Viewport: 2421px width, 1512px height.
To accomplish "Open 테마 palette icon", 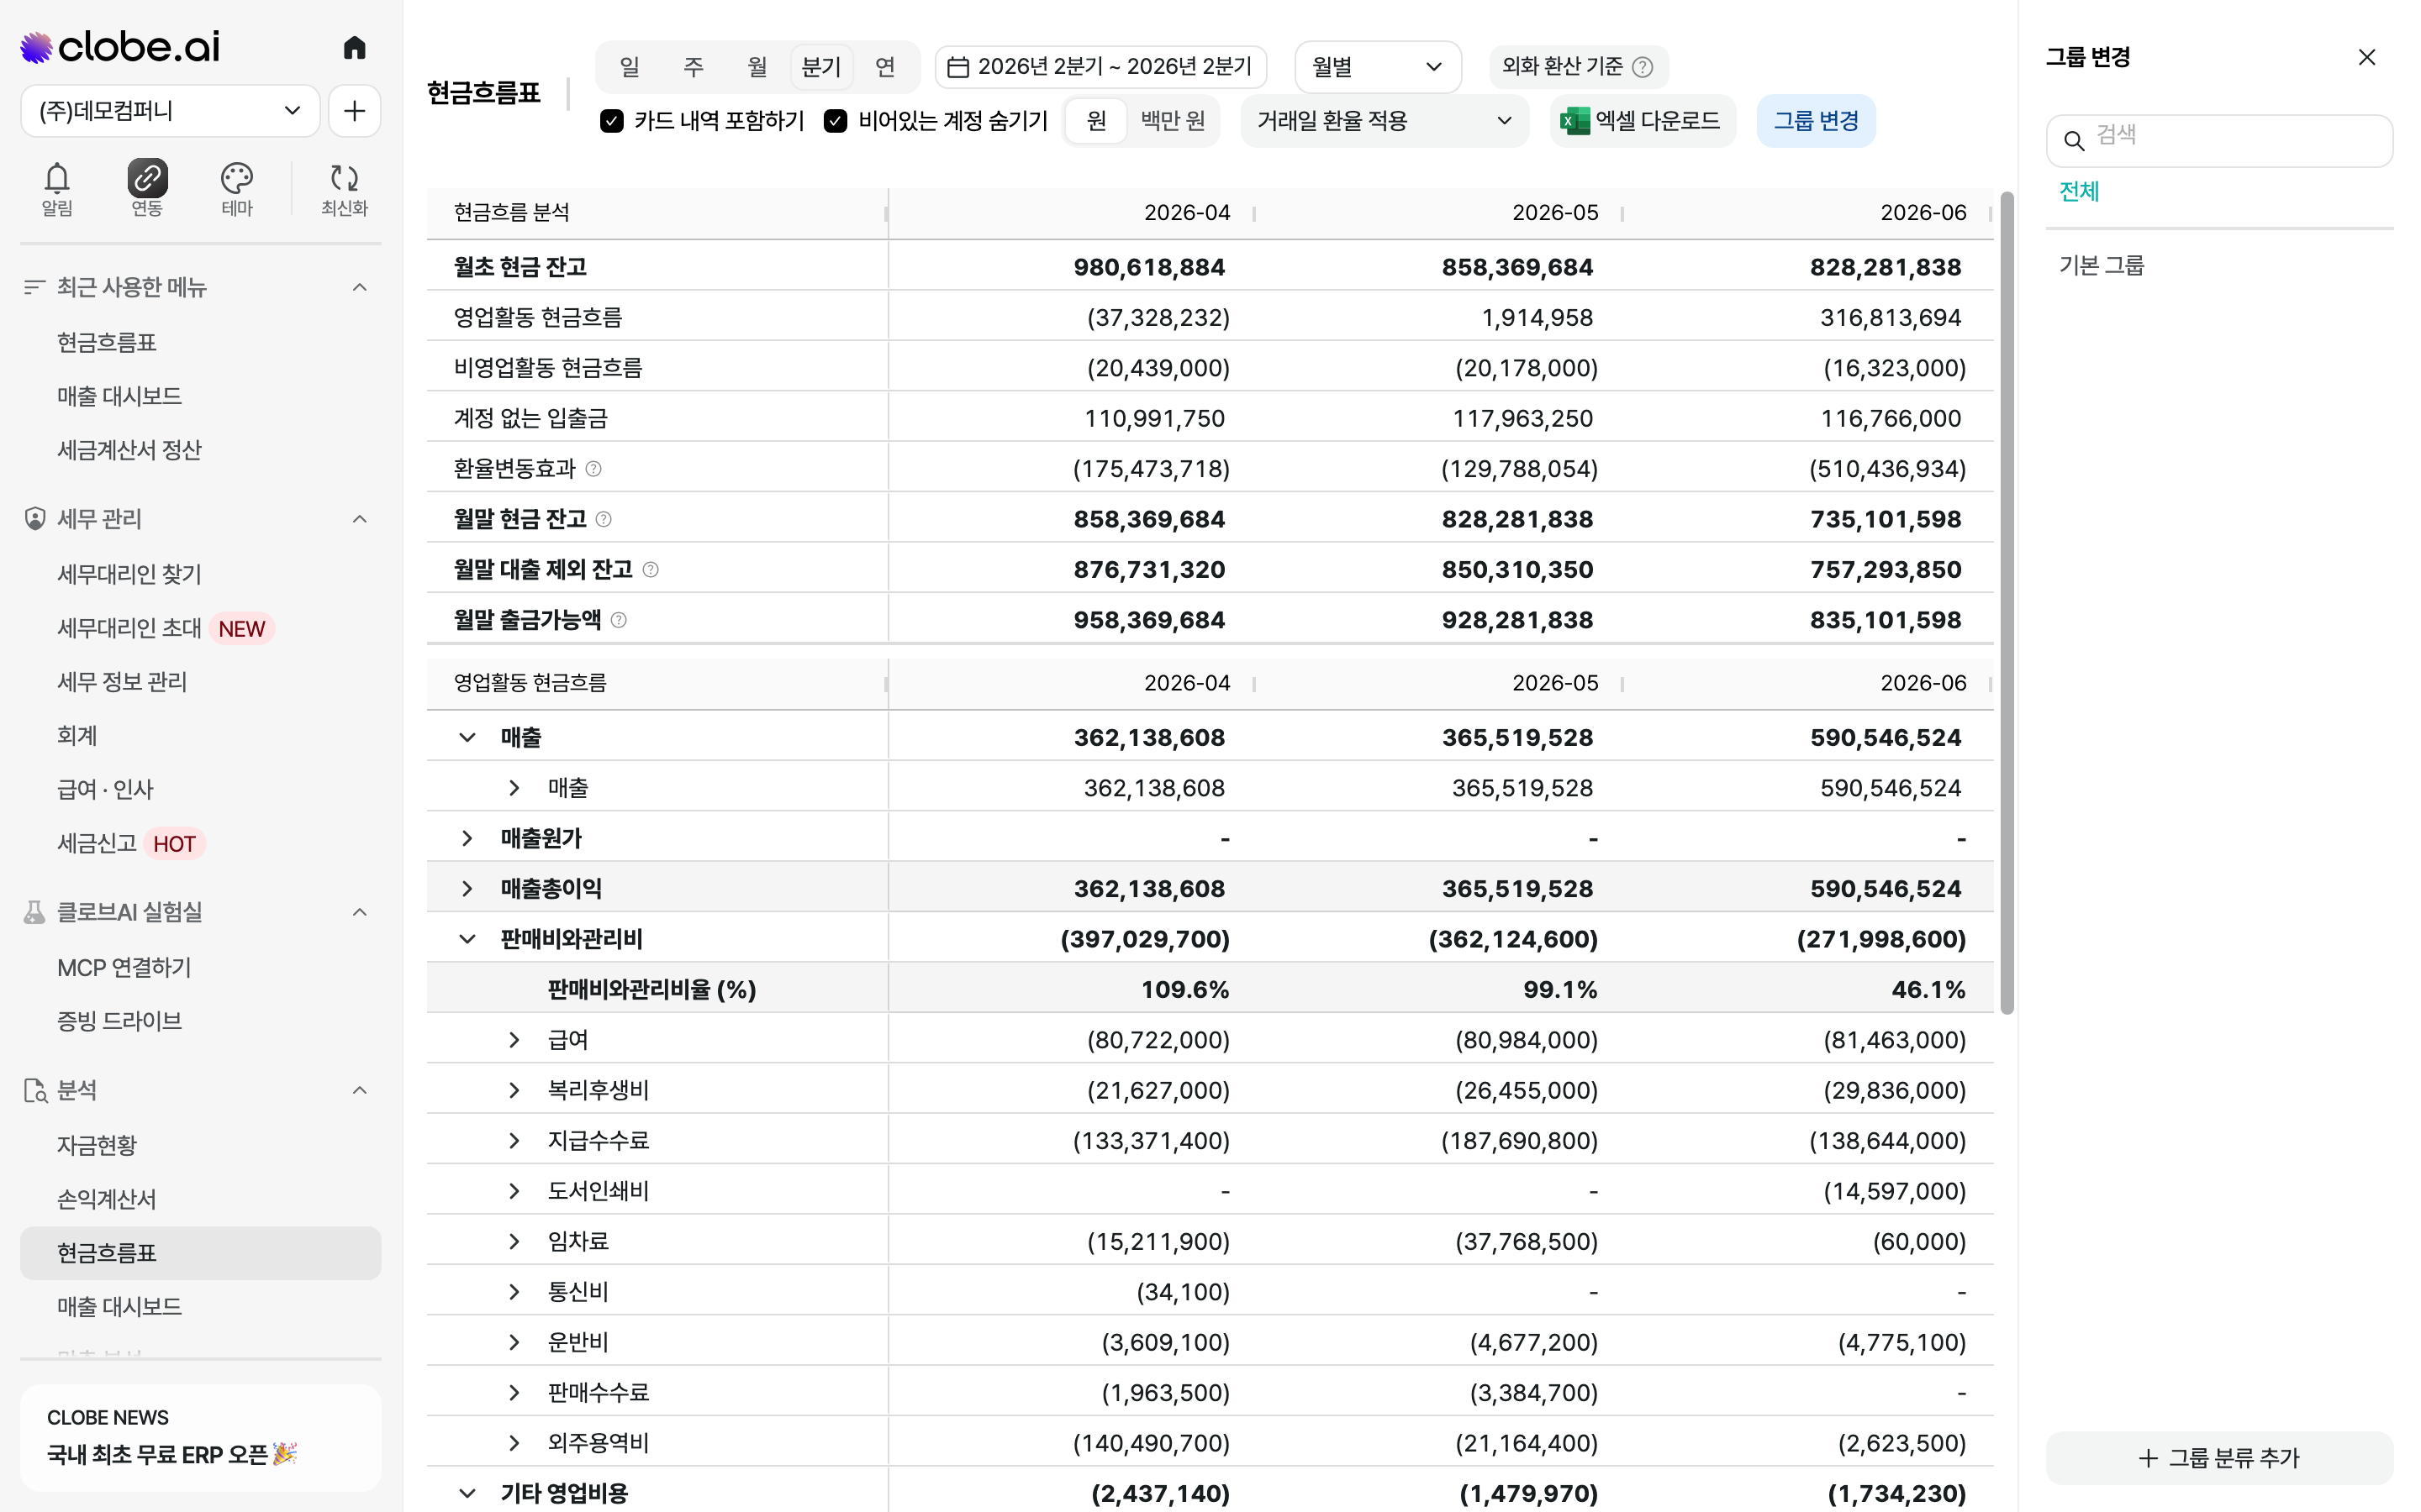I will pos(237,189).
